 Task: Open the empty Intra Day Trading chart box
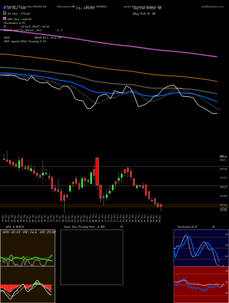click(92, 257)
